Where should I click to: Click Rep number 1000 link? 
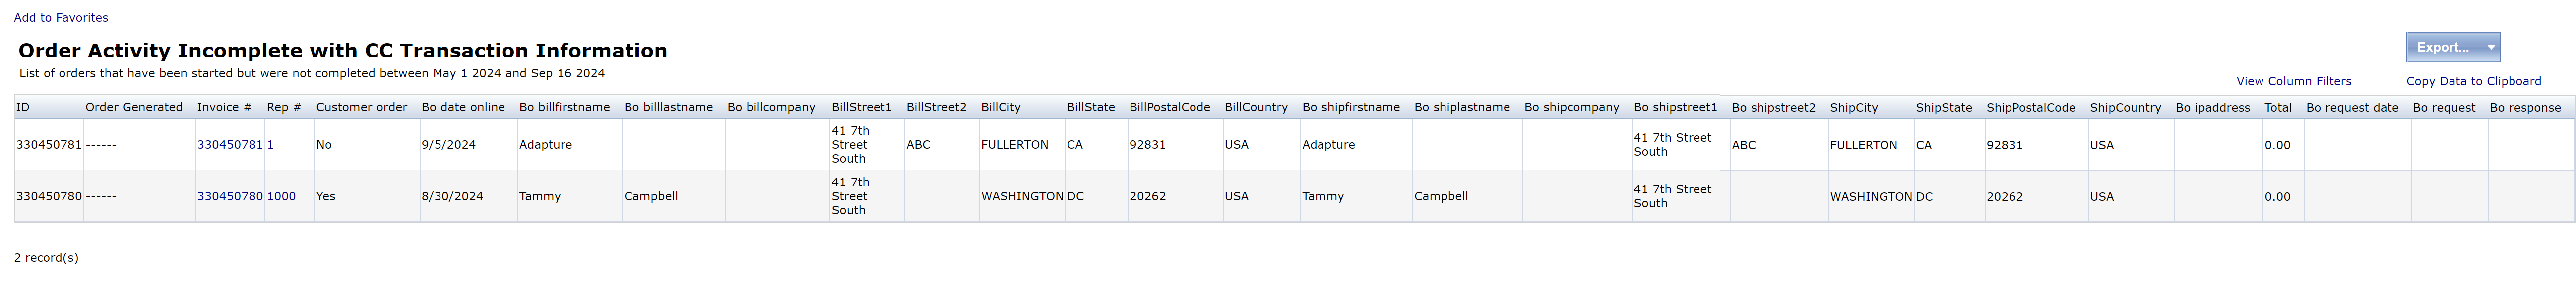point(281,196)
